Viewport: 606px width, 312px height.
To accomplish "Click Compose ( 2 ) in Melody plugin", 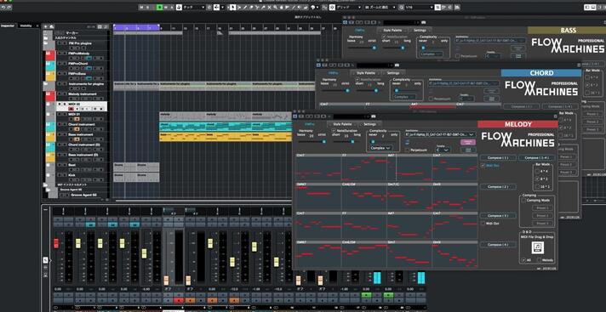I will (x=499, y=186).
